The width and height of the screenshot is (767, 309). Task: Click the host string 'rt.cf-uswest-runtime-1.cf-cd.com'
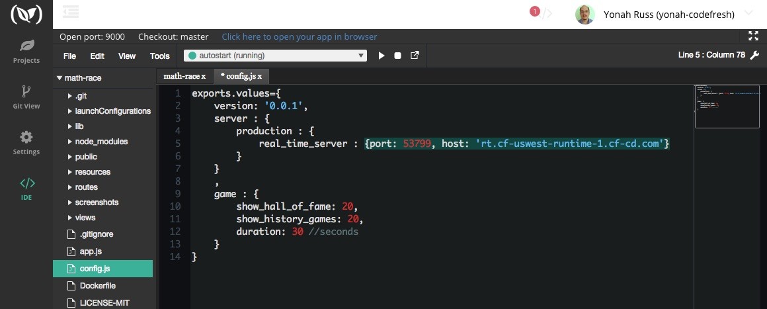coord(569,144)
